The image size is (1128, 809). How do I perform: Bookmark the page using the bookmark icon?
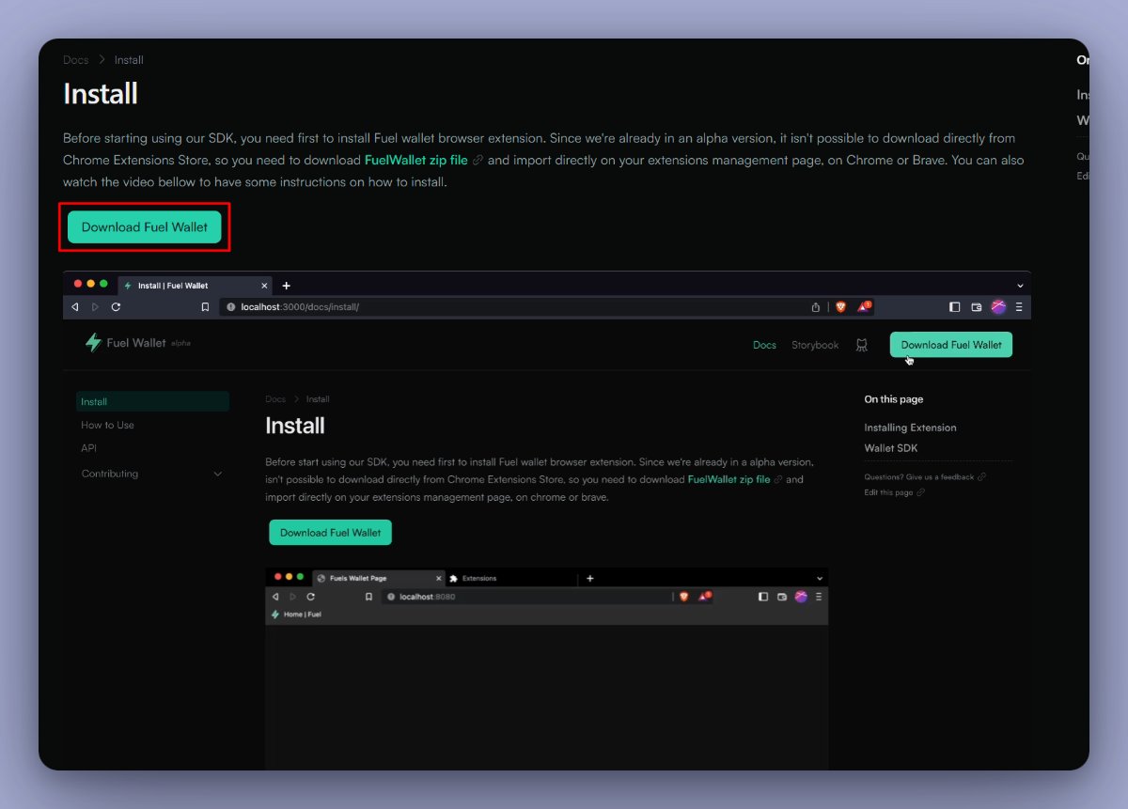[x=206, y=306]
